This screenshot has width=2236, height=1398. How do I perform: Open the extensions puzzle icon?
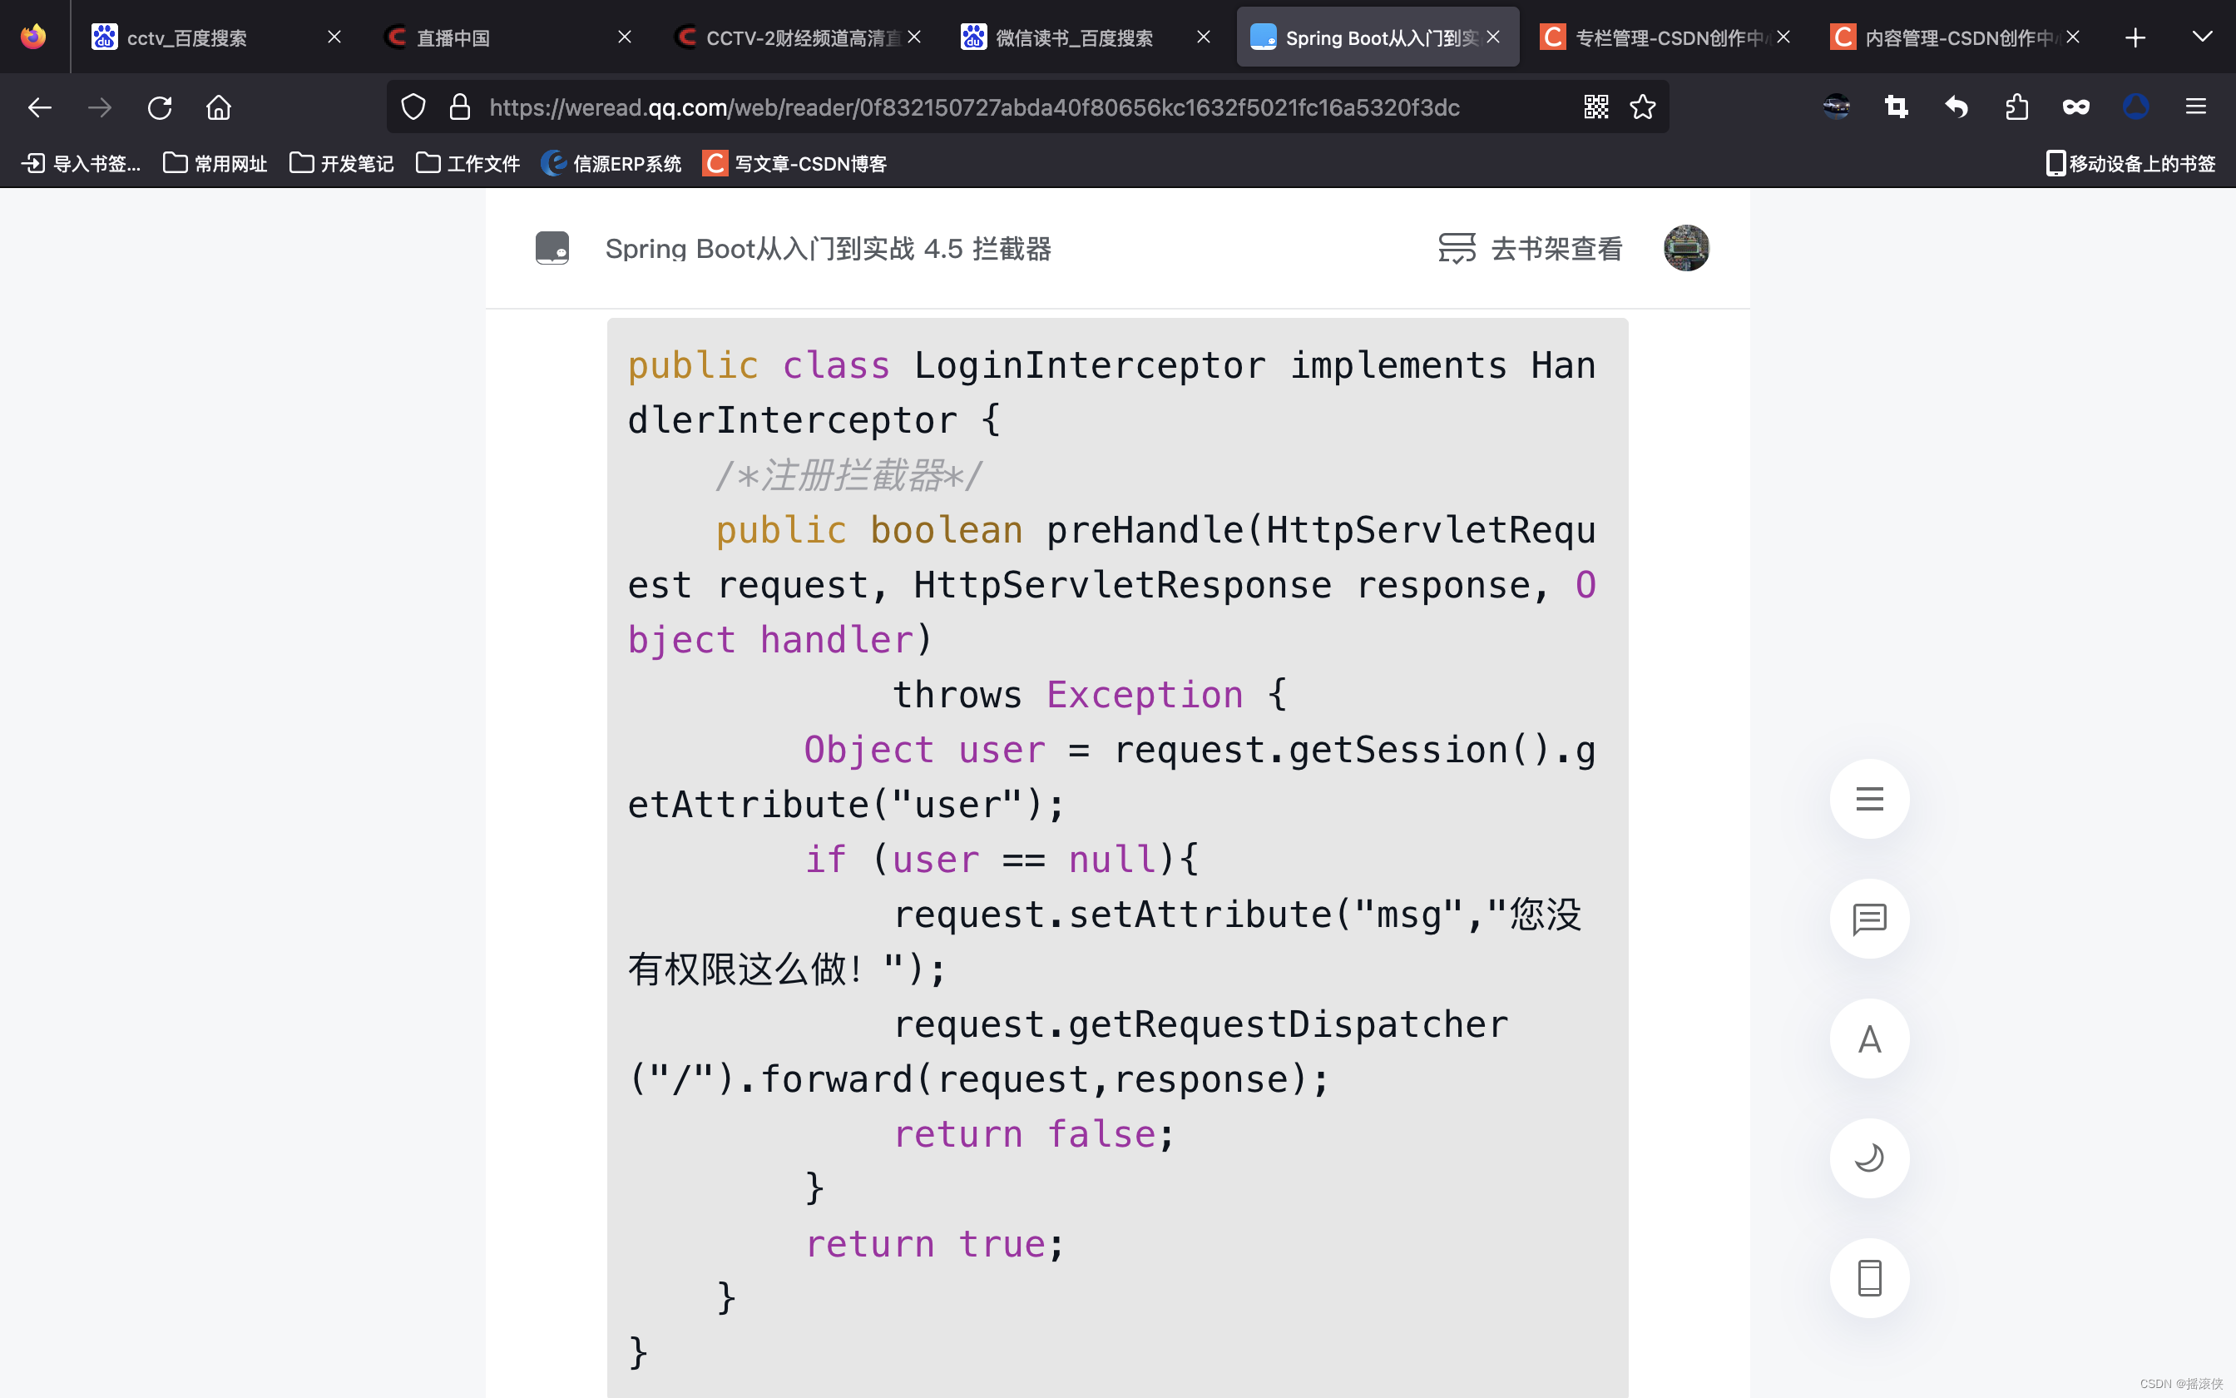[x=2016, y=107]
